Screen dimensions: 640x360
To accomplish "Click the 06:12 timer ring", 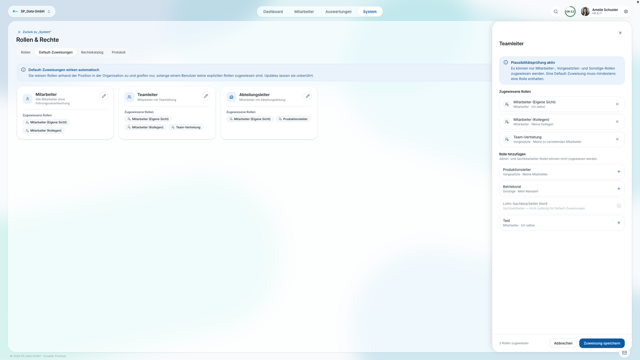I will click(x=570, y=11).
